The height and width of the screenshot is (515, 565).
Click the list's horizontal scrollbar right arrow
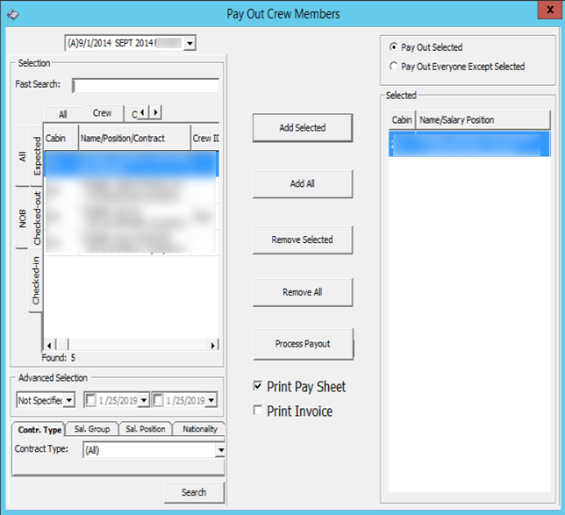coord(213,346)
